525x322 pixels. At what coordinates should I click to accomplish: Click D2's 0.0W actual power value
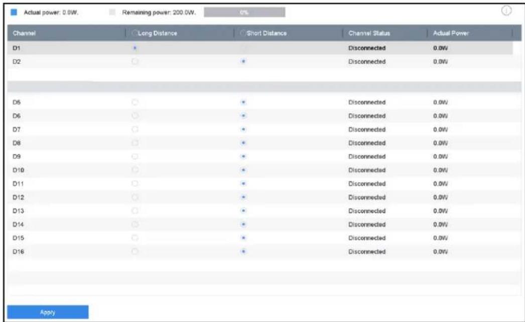(x=440, y=62)
